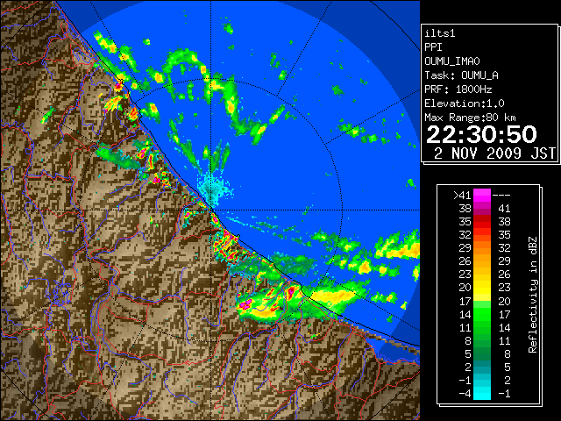Click the 'Max Range:80 km' text
Image resolution: width=561 pixels, height=421 pixels.
470,118
